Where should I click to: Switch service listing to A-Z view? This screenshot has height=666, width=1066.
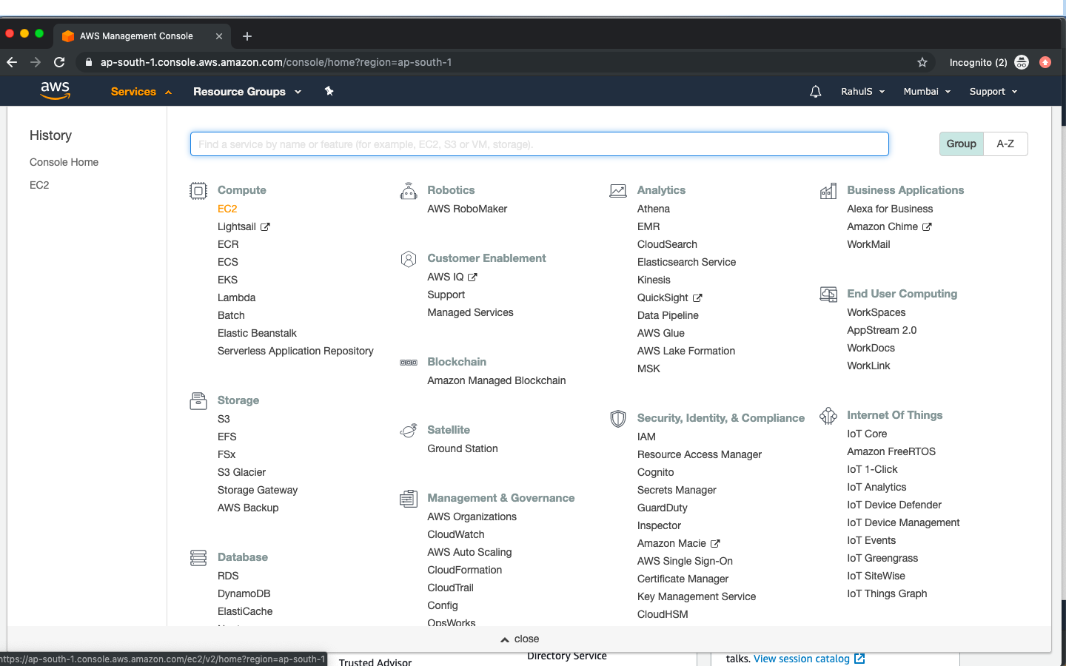coord(1005,144)
